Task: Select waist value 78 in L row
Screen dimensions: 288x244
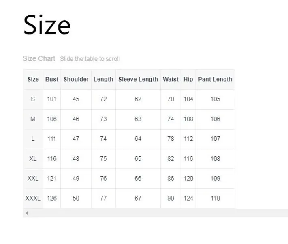Action: pos(171,139)
